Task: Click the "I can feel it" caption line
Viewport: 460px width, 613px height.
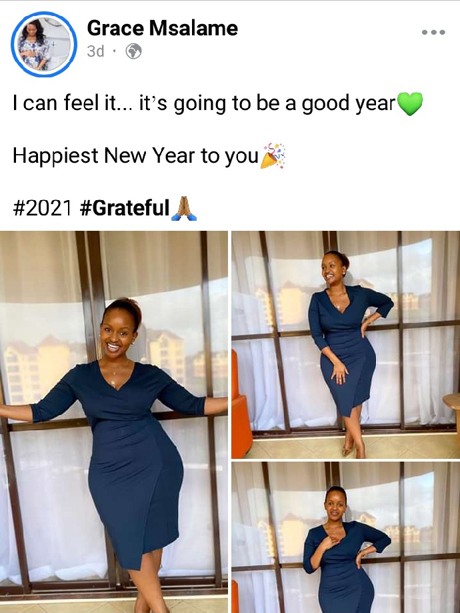Action: pyautogui.click(x=204, y=103)
